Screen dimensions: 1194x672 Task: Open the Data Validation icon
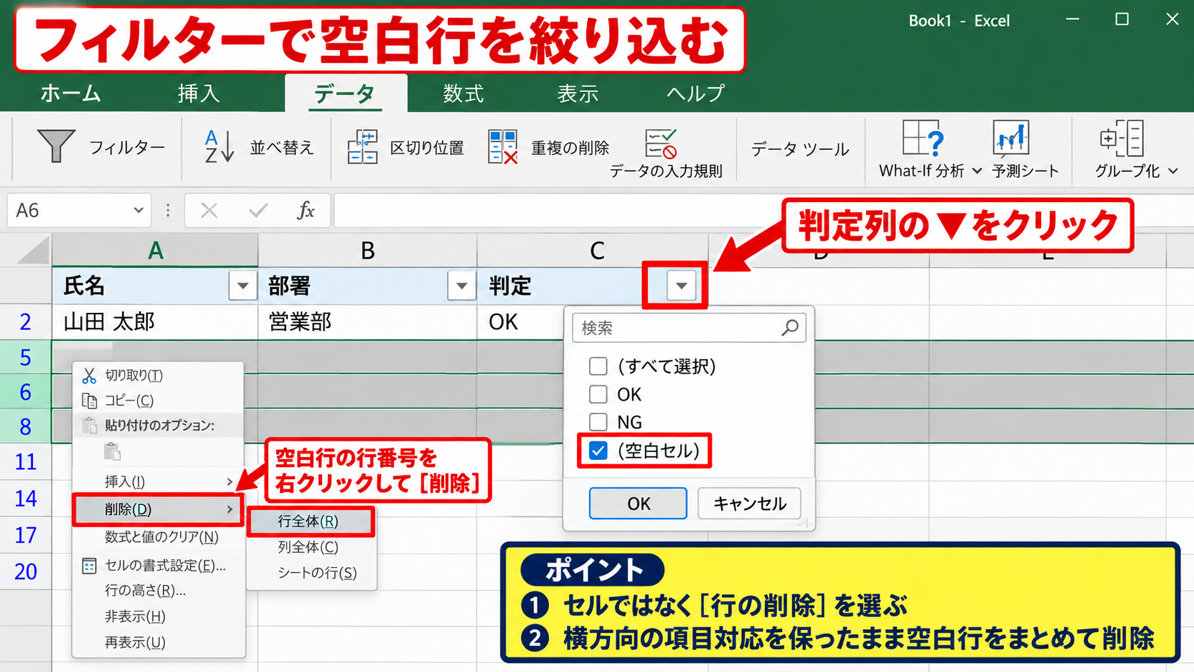coord(661,143)
